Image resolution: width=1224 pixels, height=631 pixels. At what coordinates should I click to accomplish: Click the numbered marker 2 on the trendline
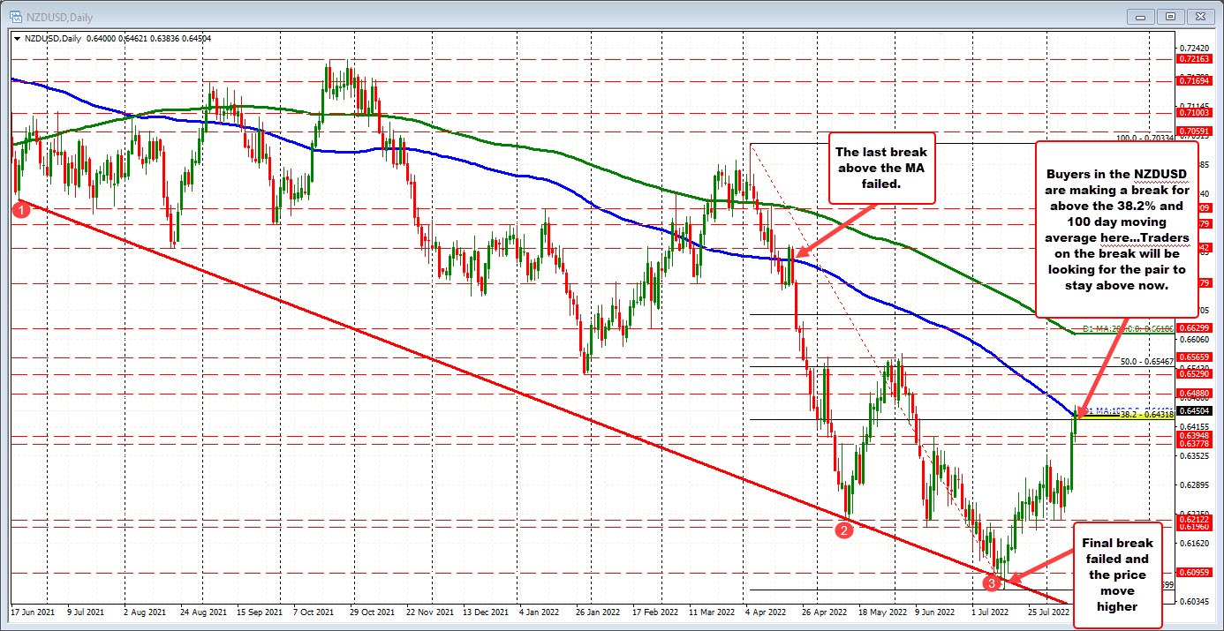point(843,530)
